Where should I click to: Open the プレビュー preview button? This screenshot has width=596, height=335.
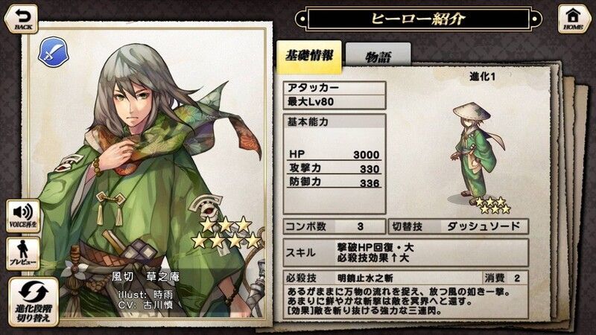click(23, 254)
